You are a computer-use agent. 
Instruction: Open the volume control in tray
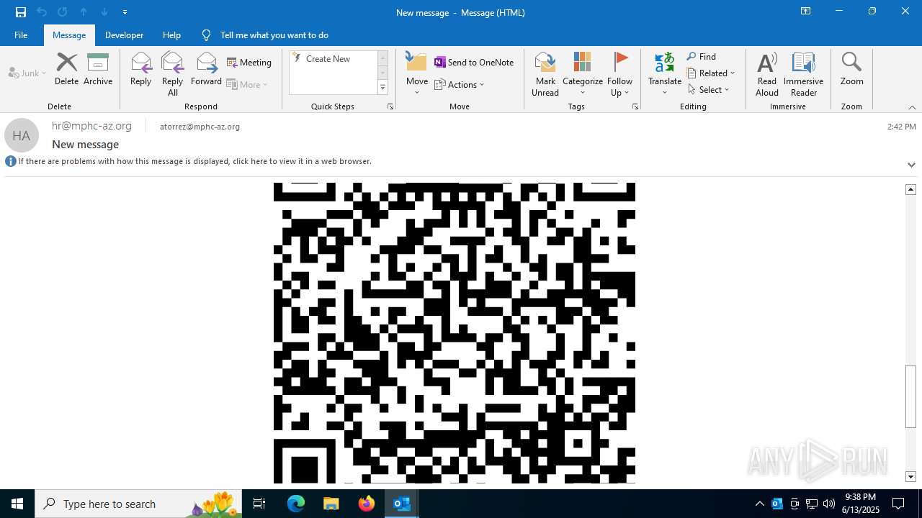tap(829, 504)
